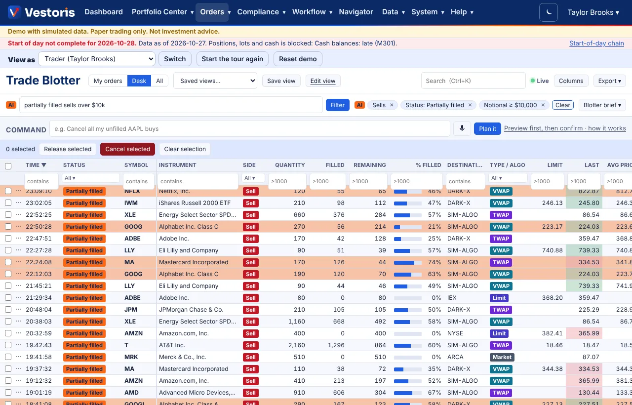
Task: Open row menu for AMD order
Action: click(19, 393)
